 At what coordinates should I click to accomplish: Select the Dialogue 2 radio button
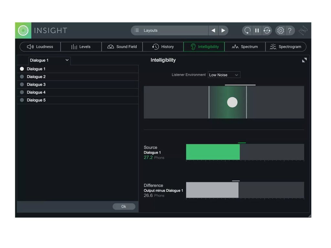(x=22, y=77)
